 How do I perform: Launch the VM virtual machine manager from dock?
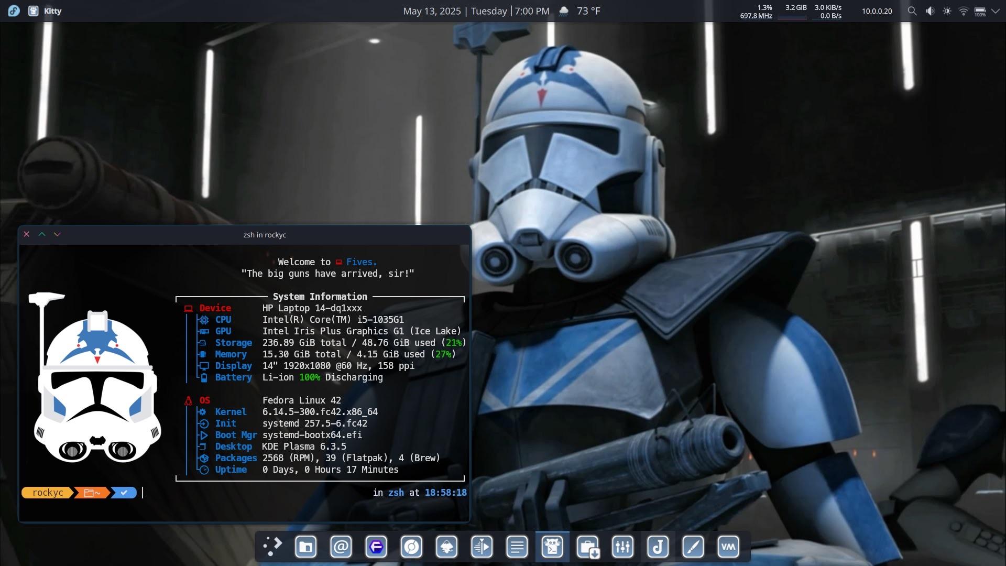coord(728,547)
